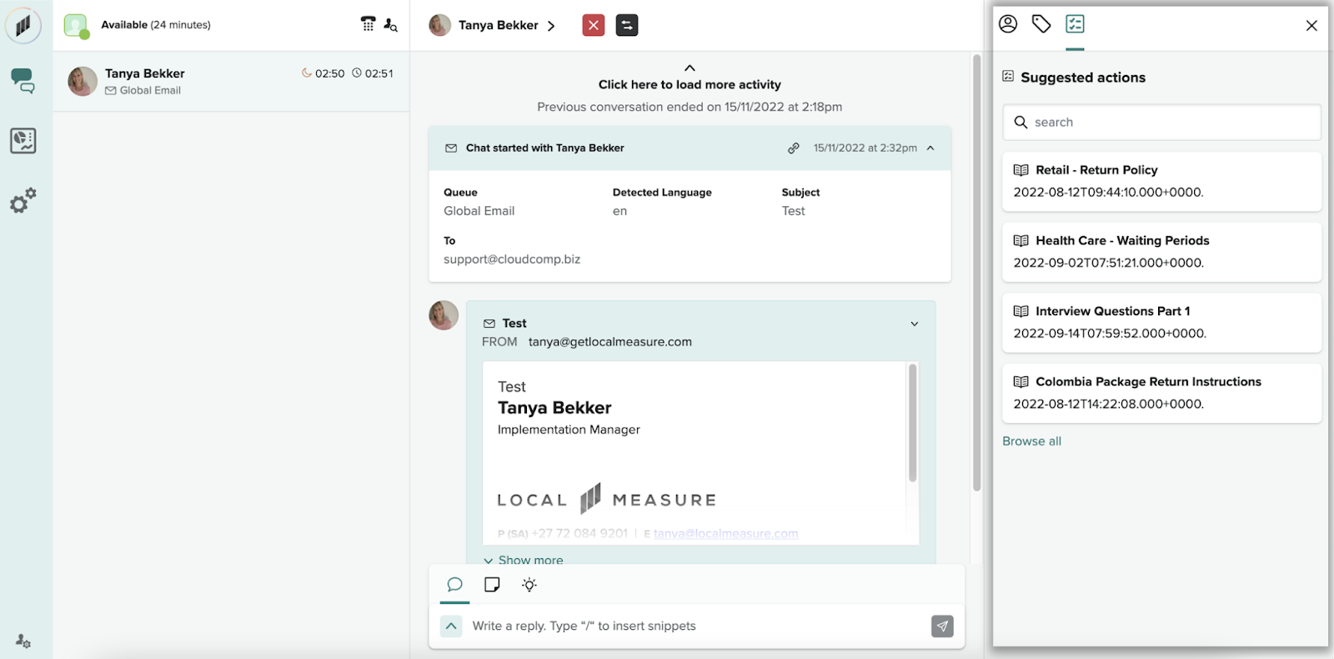
Task: Open the settings gears in sidebar
Action: [23, 200]
